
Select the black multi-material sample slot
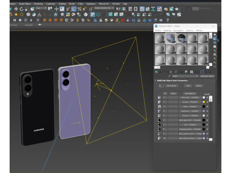coord(181,38)
